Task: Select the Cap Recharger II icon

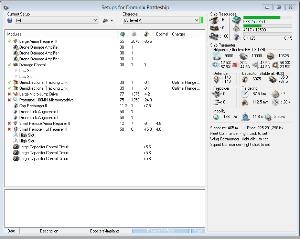Action: [x=15, y=106]
